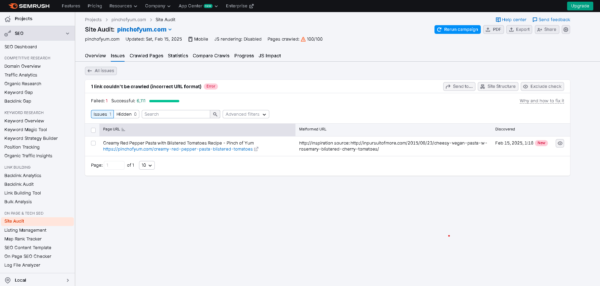Switch to the Overview tab
Viewport: 600px width, 286px height.
pyautogui.click(x=95, y=56)
